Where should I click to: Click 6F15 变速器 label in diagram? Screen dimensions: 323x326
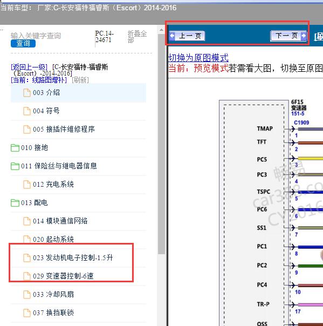click(x=299, y=105)
